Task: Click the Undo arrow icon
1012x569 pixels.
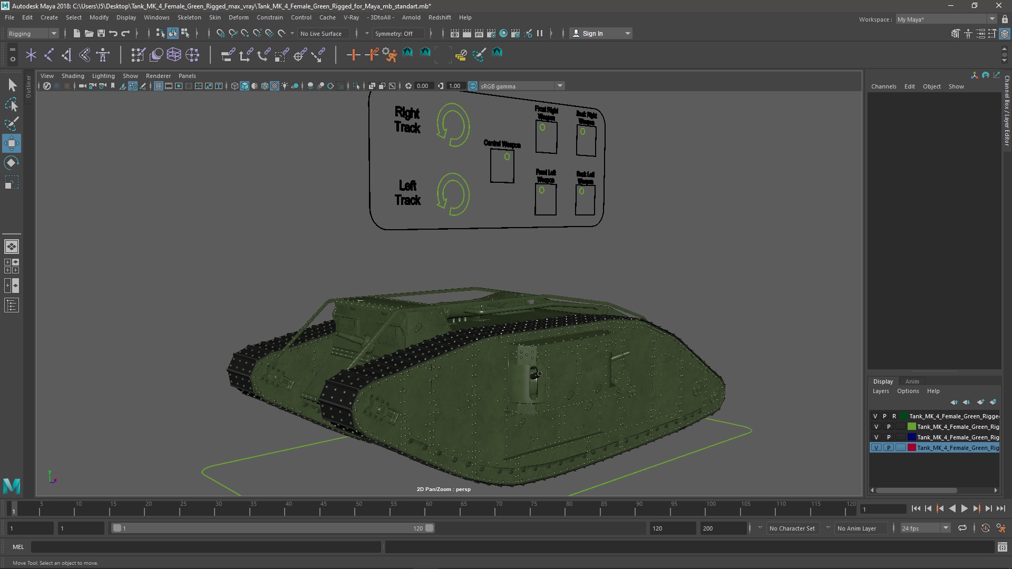Action: tap(113, 33)
